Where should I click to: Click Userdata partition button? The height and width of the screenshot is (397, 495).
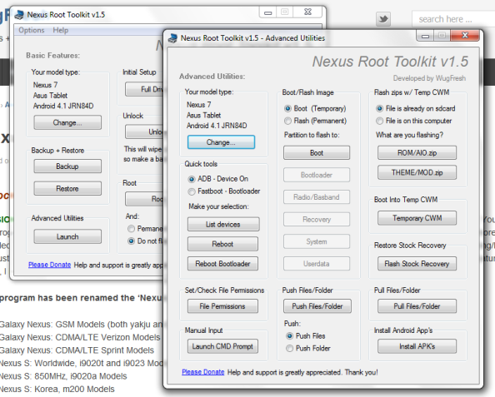[x=317, y=264]
